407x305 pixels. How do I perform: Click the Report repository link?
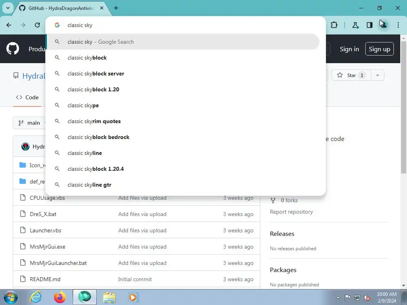pyautogui.click(x=291, y=212)
